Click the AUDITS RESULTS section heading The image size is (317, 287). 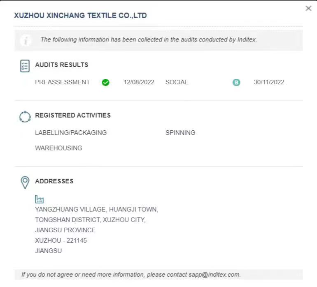point(62,65)
